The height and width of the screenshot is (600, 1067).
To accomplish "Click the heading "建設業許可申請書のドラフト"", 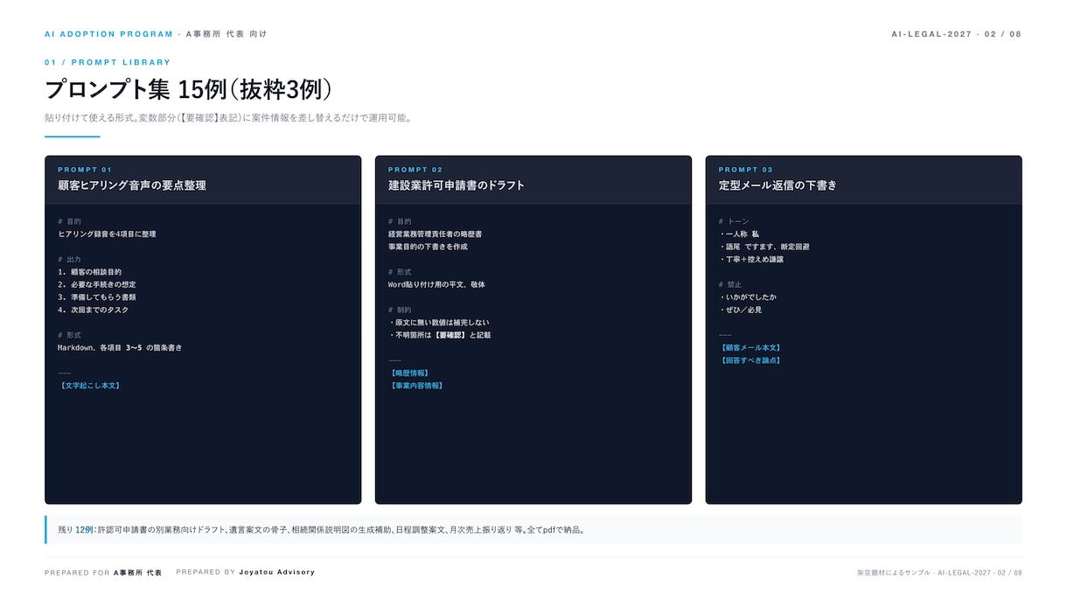I will click(457, 185).
